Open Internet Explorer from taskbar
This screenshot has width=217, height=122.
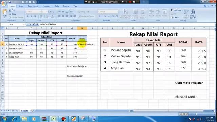point(14,119)
